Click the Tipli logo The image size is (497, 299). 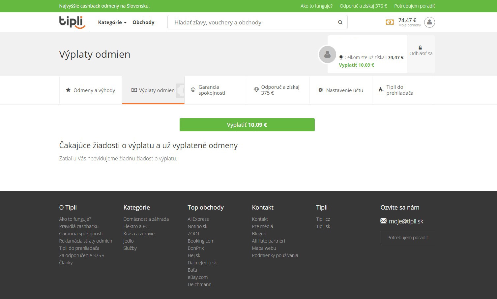[x=72, y=22]
